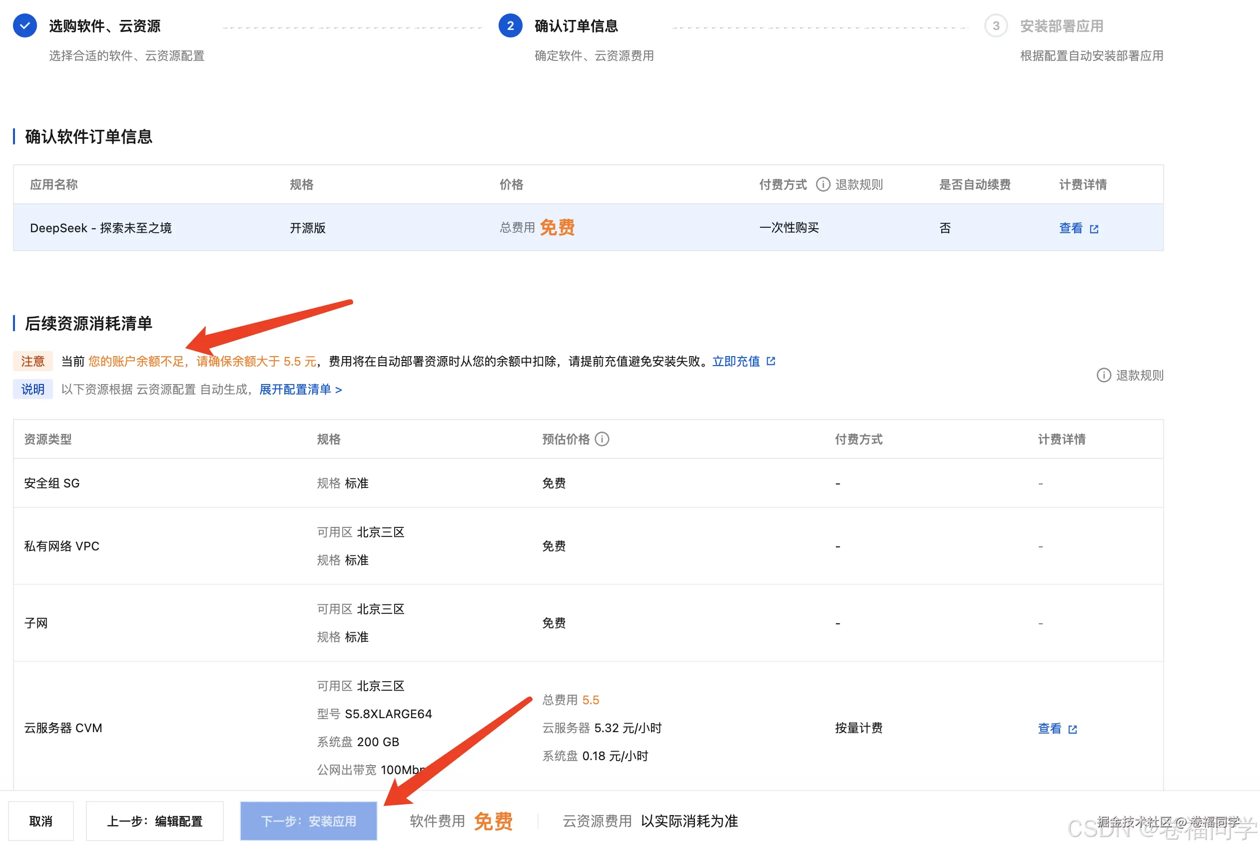Click the 开源版 spec cell
Viewport: 1260px width, 849px height.
click(x=308, y=228)
